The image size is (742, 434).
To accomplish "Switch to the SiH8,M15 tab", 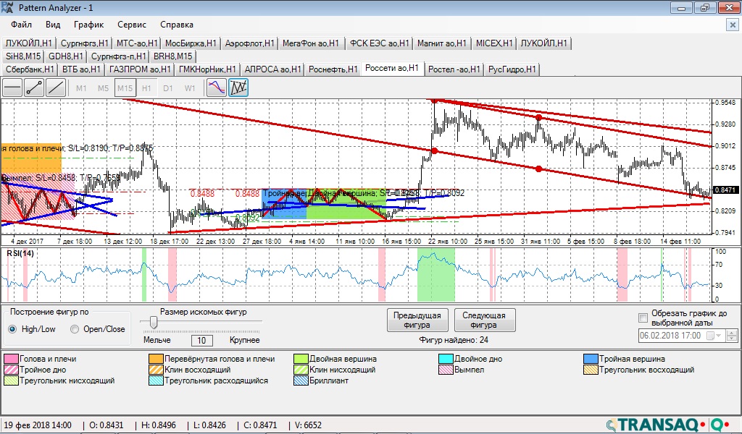I will 23,56.
